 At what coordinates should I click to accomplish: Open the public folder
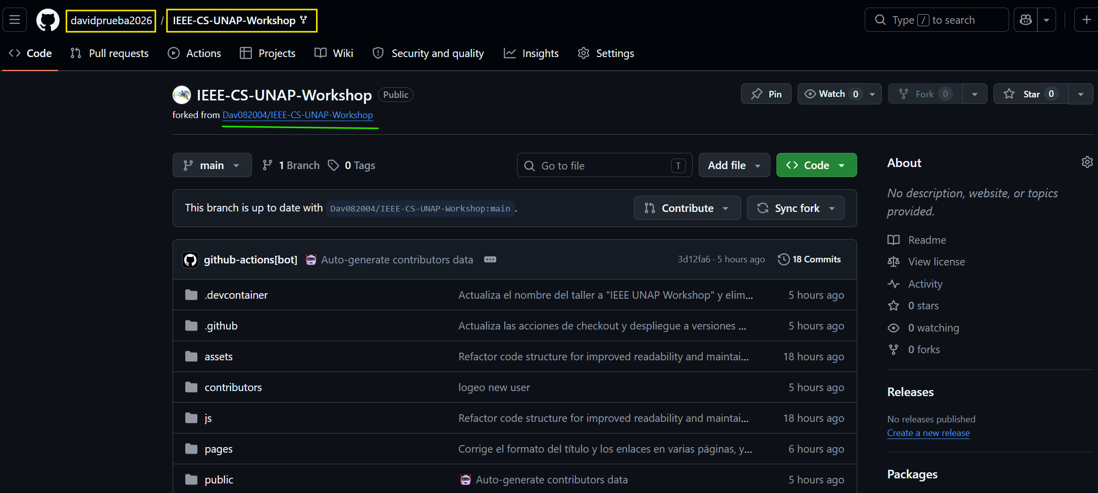coord(219,480)
